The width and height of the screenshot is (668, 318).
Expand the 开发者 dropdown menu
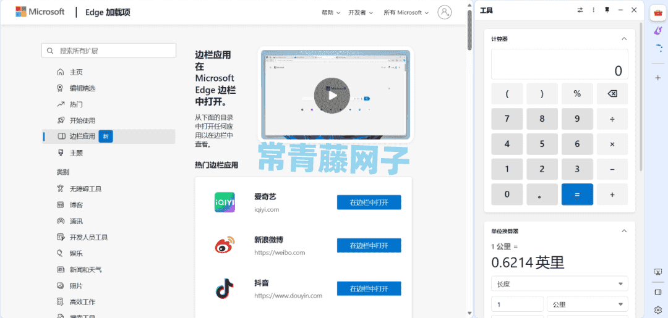pos(361,12)
